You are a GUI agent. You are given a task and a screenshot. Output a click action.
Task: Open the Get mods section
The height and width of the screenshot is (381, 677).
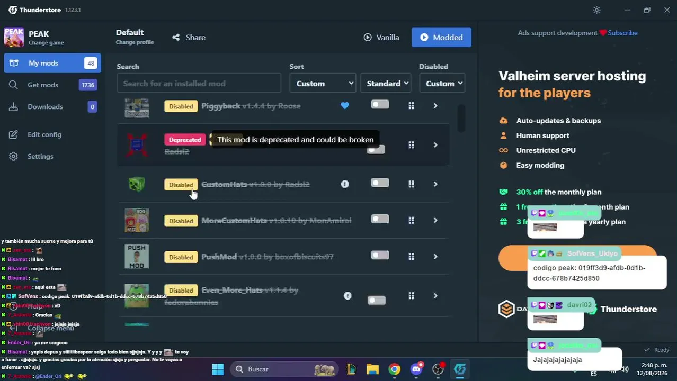[x=52, y=85]
